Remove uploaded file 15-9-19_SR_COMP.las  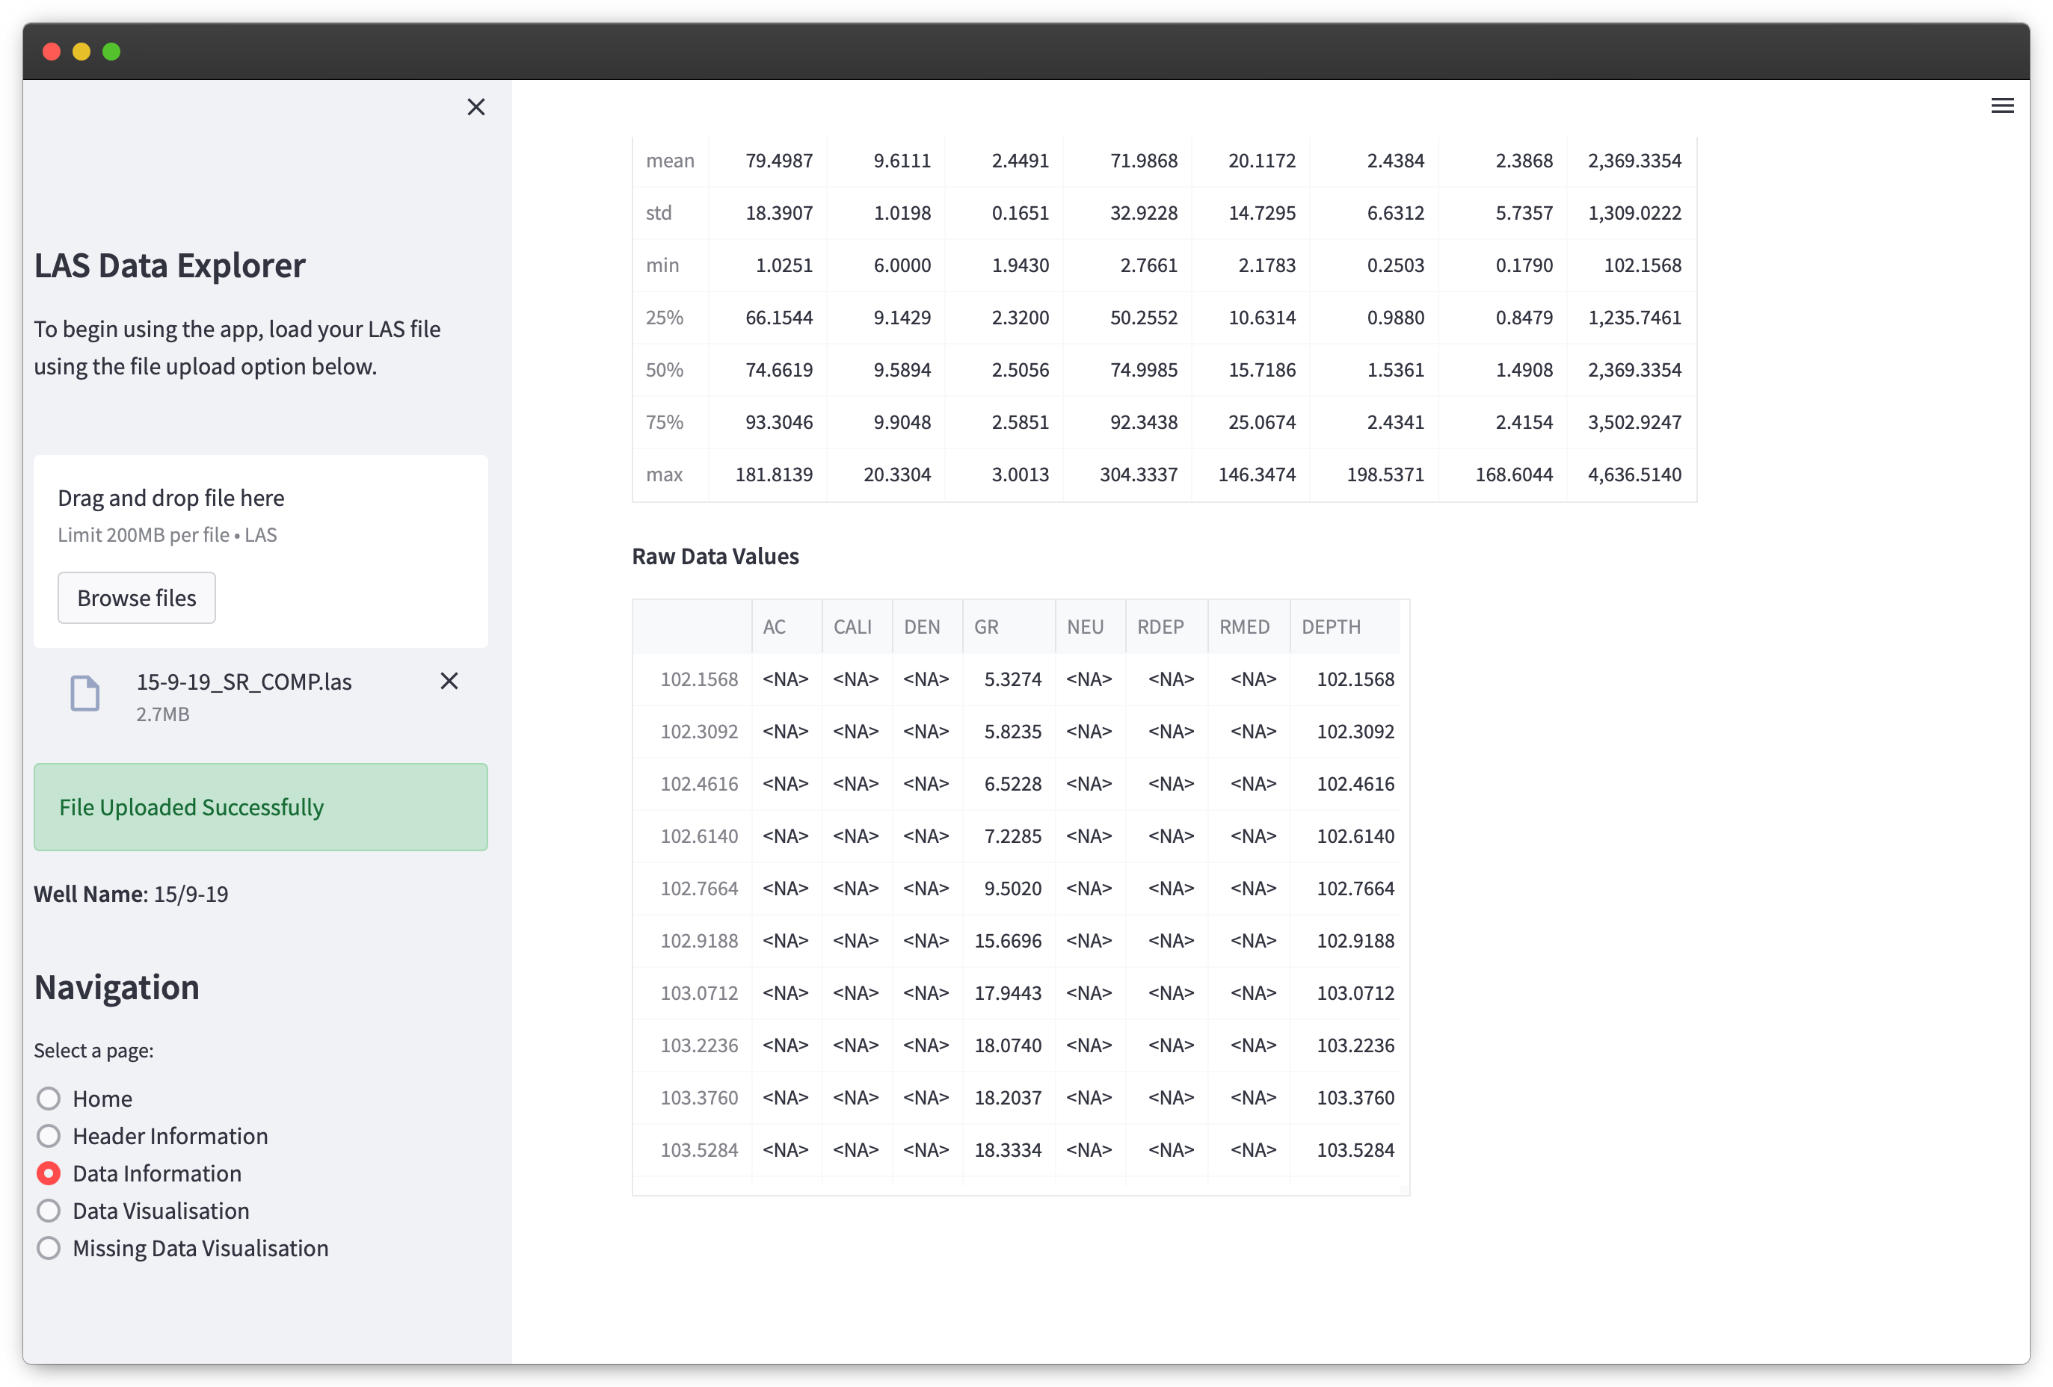click(x=449, y=681)
